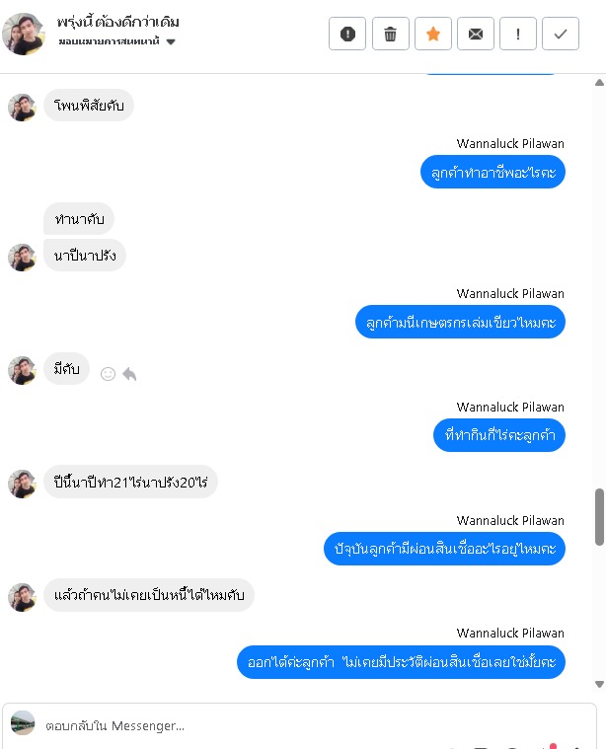Open the contact name พรุ่งนี้ต้องดีกว่าเดิม
This screenshot has height=749, width=606.
118,22
